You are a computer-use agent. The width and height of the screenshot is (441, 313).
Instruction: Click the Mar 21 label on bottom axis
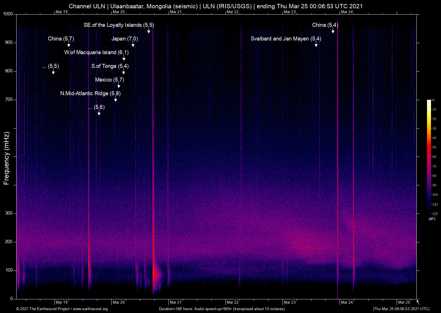click(175, 302)
